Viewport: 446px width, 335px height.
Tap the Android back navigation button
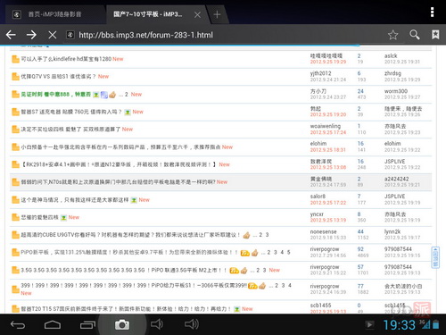click(18, 324)
